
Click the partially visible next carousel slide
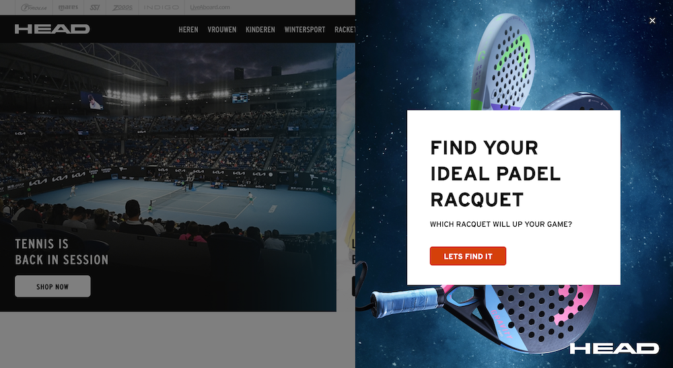(346, 177)
